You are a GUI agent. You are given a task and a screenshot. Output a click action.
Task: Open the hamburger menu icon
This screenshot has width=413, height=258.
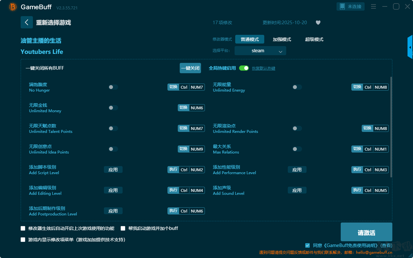pos(373,6)
